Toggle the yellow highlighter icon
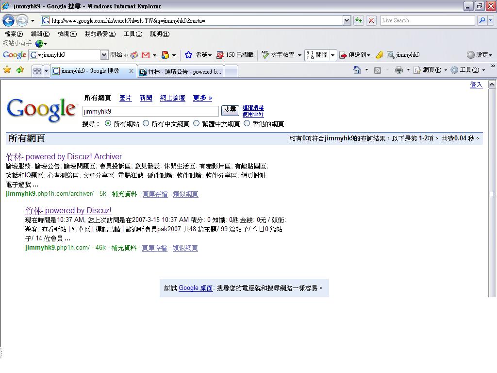 tap(380, 55)
